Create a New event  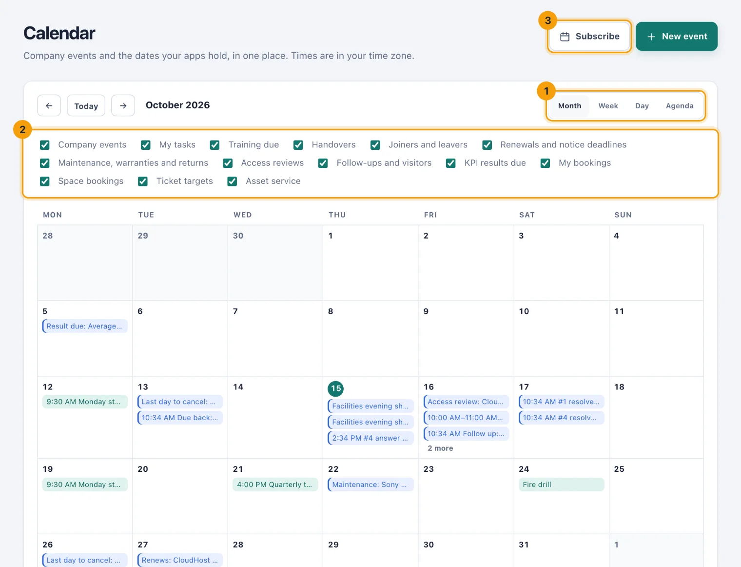point(676,36)
